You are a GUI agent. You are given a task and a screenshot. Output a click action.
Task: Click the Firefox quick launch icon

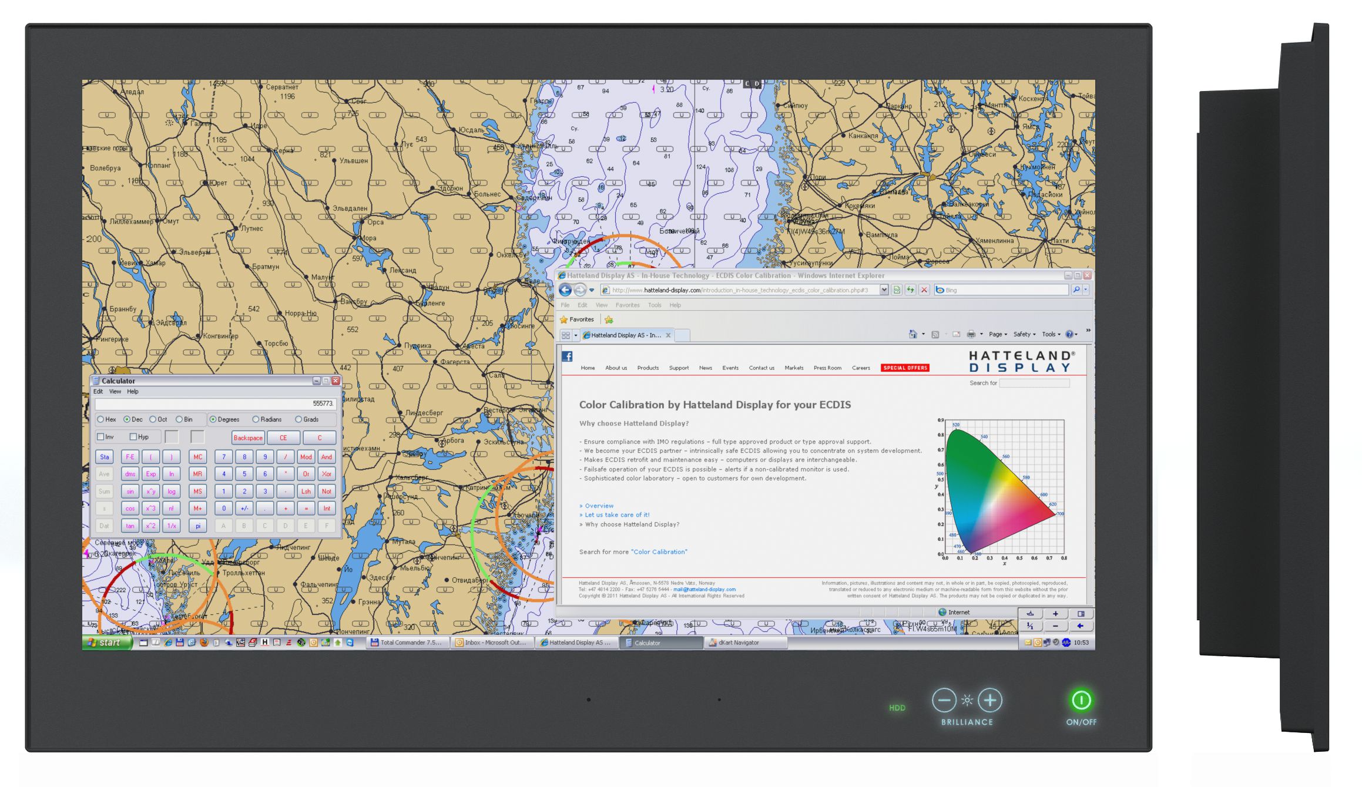click(x=204, y=643)
